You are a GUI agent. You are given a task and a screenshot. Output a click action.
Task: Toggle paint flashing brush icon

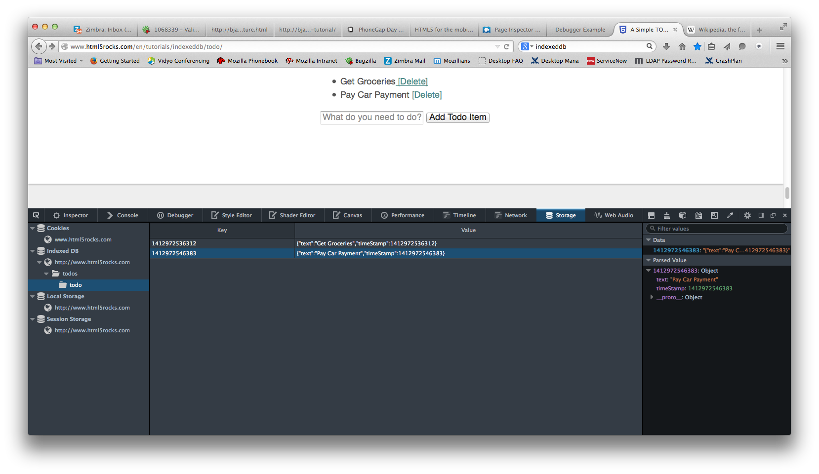pos(667,215)
